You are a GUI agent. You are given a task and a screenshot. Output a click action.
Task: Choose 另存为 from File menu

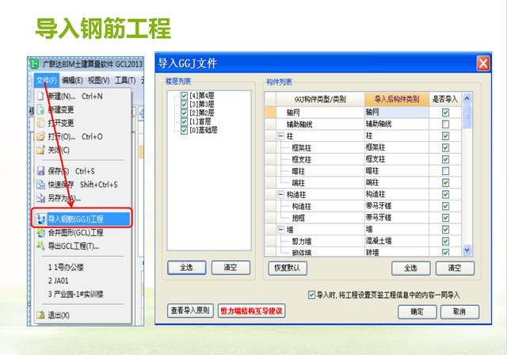[x=64, y=198]
